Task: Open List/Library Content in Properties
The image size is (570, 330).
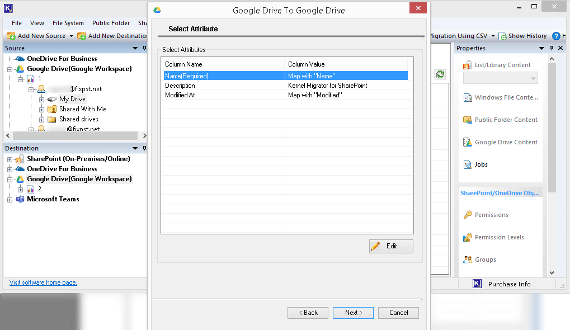Action: (x=497, y=65)
